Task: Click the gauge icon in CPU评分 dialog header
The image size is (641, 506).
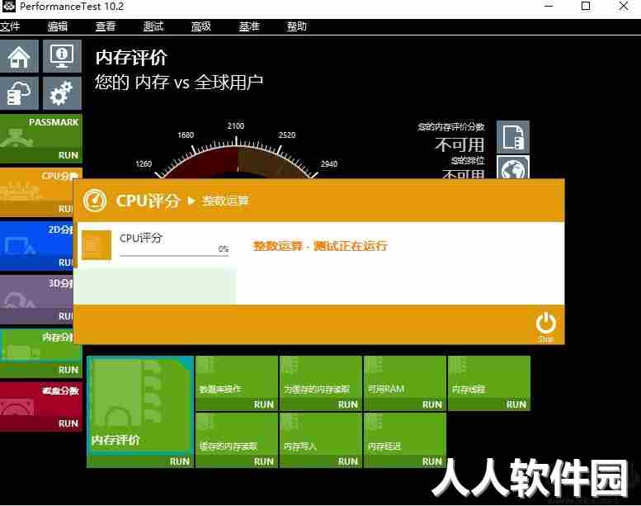Action: tap(94, 201)
